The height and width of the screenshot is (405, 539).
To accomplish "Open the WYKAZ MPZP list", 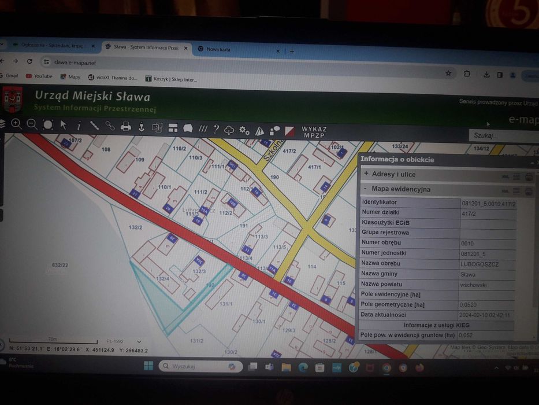I will [x=314, y=132].
